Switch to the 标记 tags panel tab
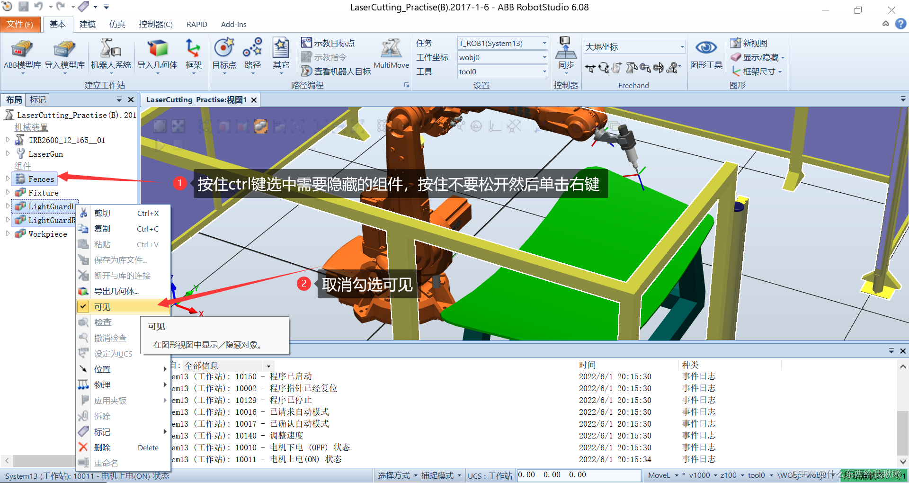The height and width of the screenshot is (483, 909). [x=38, y=99]
